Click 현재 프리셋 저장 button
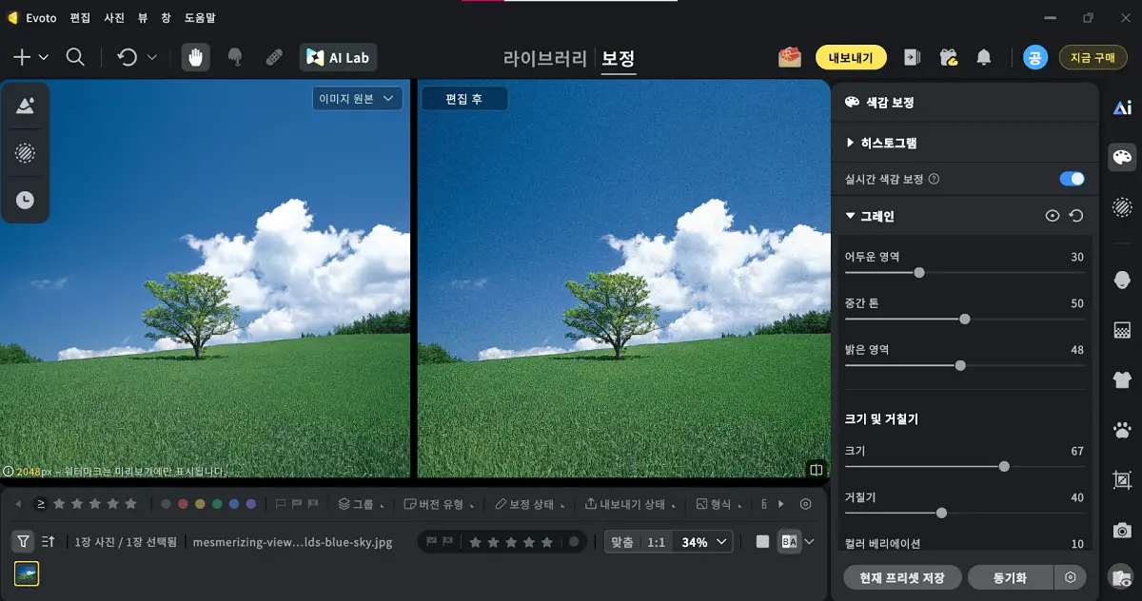The width and height of the screenshot is (1142, 601). [902, 577]
